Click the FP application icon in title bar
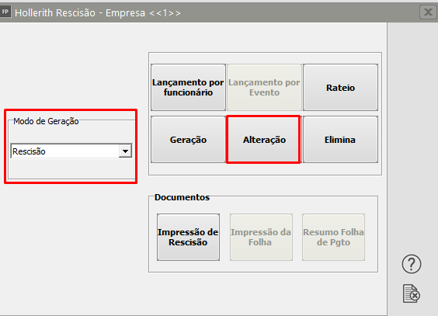 point(5,12)
